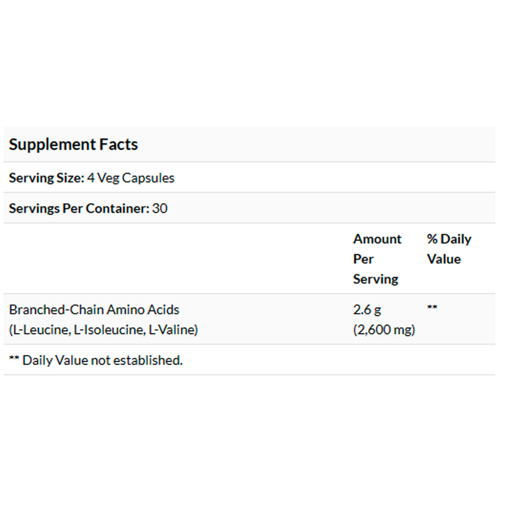Select the 2.6 g amount
The width and height of the screenshot is (508, 508).
click(366, 309)
